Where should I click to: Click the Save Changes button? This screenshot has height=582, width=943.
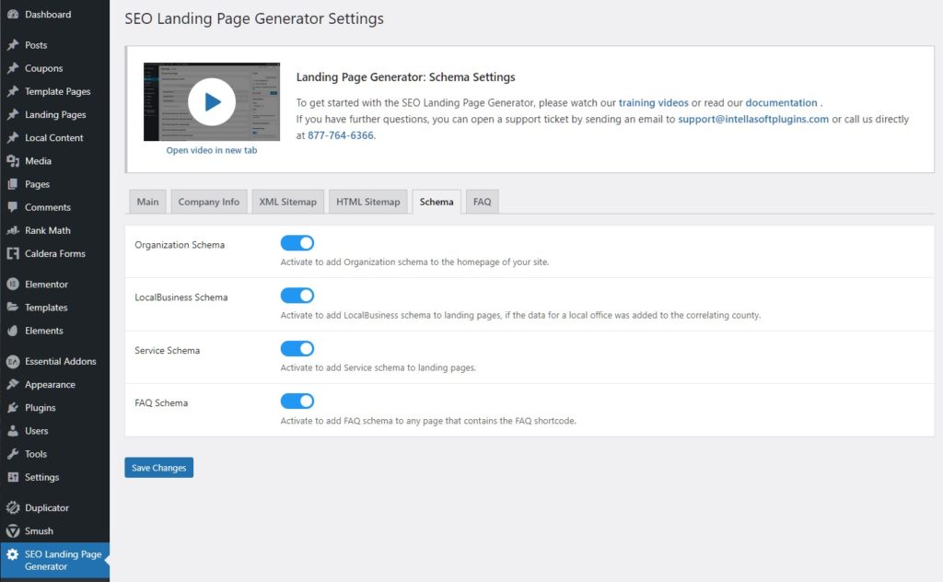[x=158, y=467]
